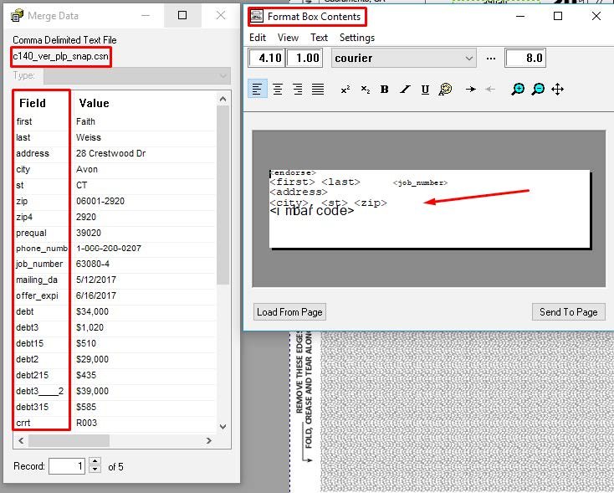
Task: Select the move/pan tool
Action: pyautogui.click(x=558, y=90)
